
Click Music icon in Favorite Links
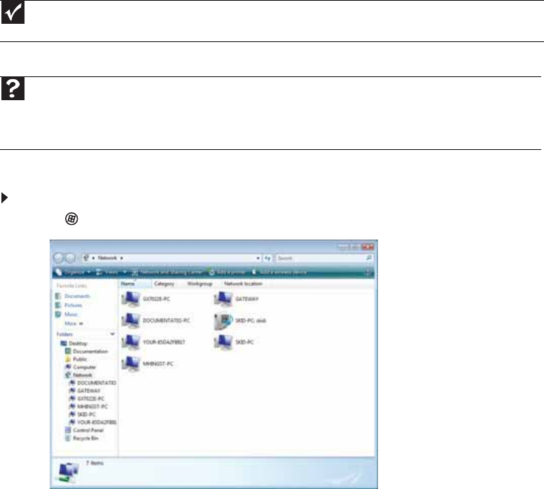coord(58,314)
